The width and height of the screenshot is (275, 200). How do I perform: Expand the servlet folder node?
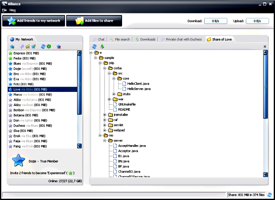coord(105,125)
